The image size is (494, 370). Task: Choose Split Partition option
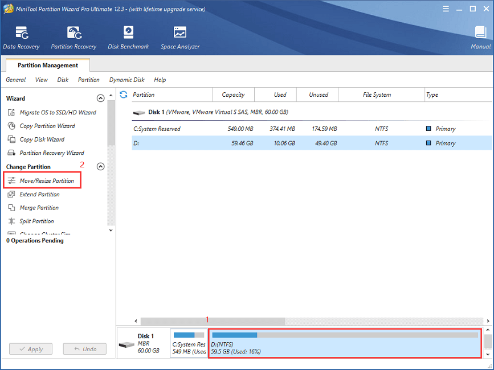click(36, 221)
